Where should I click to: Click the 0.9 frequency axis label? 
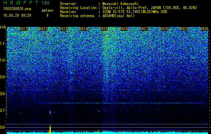pos(3,77)
